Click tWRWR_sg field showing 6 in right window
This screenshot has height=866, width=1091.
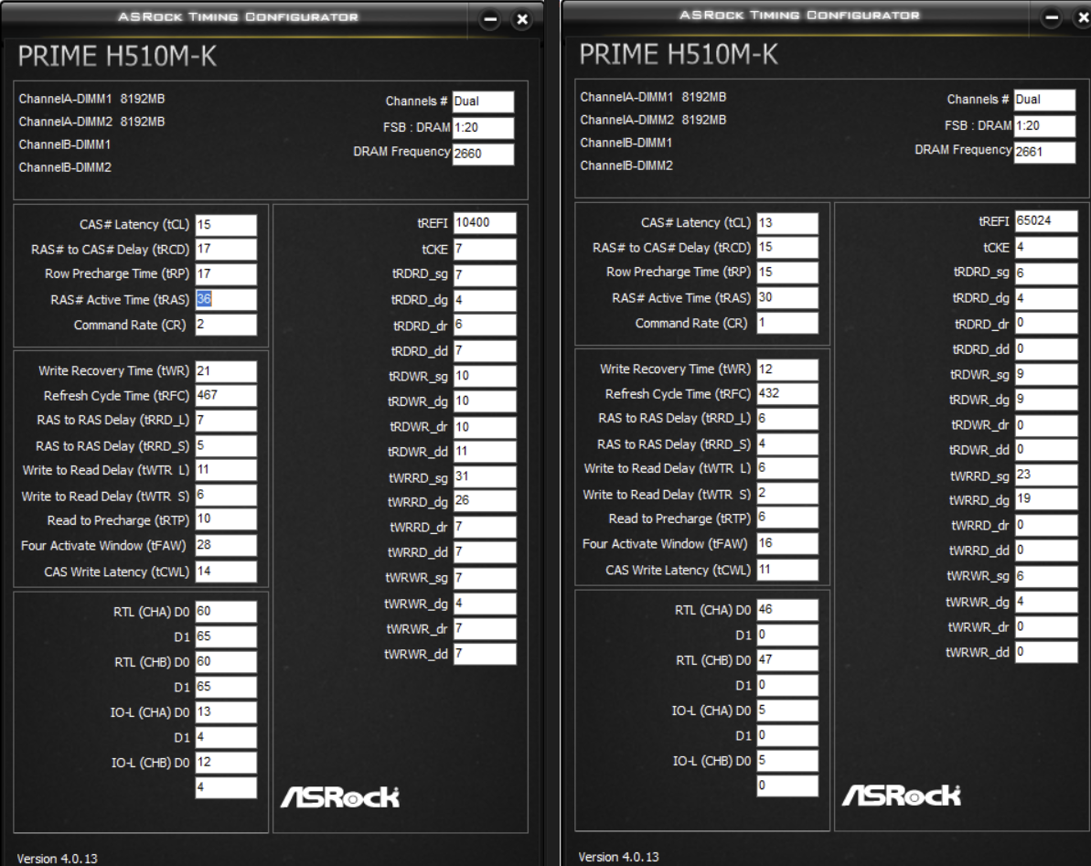click(1046, 576)
